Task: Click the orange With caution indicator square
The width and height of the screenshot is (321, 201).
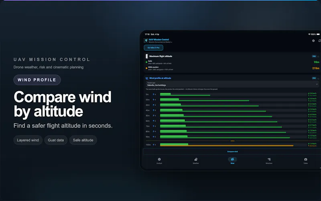Action: [146, 68]
